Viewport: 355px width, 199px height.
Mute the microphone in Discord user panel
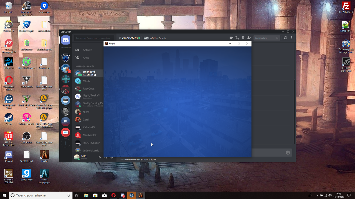point(100,157)
